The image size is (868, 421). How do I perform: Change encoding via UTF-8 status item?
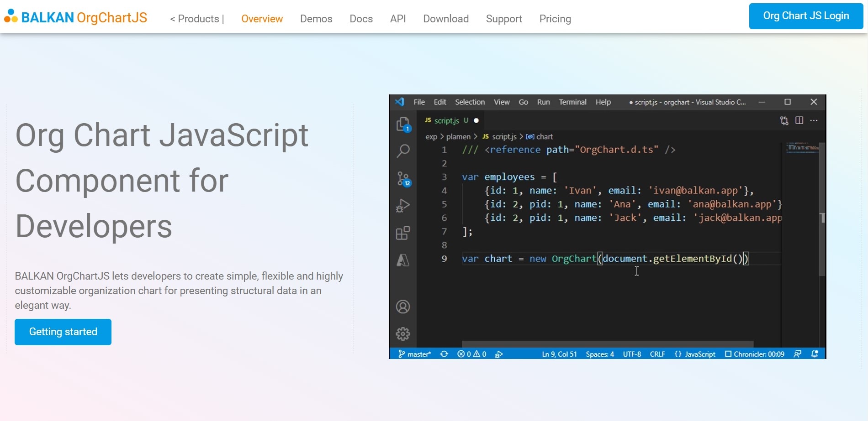coord(632,354)
